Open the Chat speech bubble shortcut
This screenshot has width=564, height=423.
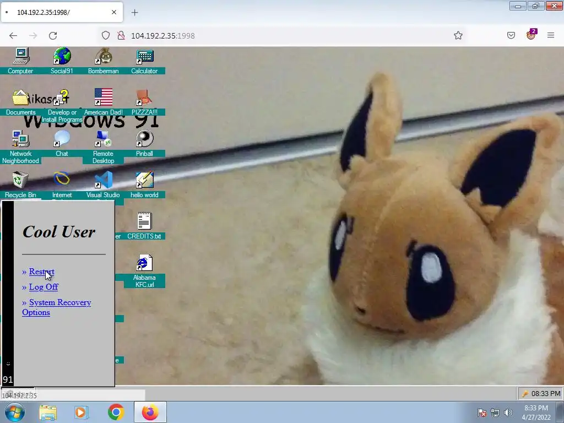(x=62, y=143)
